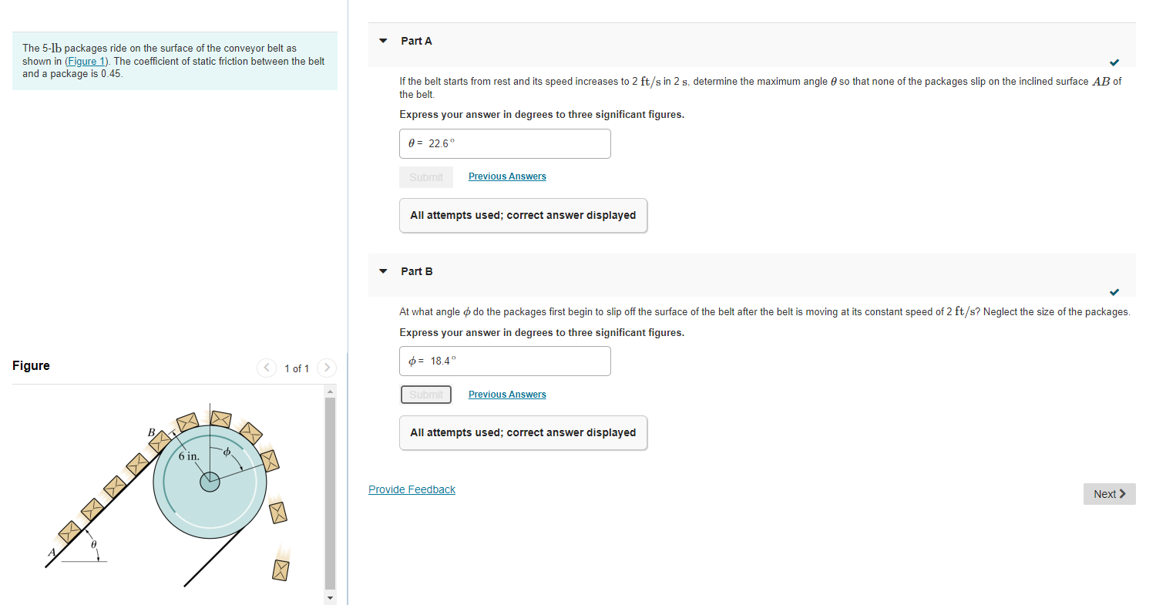Select the theta answer input field
The image size is (1166, 605).
(505, 143)
